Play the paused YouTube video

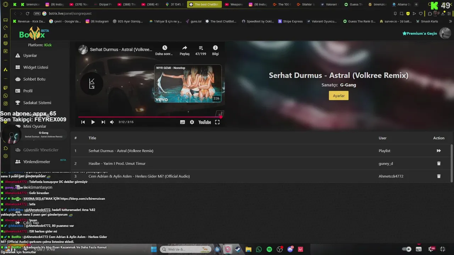pyautogui.click(x=93, y=122)
